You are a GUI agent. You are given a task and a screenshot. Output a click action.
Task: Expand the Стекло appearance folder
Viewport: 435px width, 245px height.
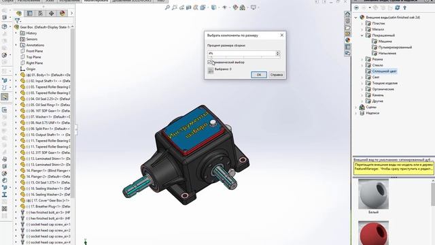362,65
